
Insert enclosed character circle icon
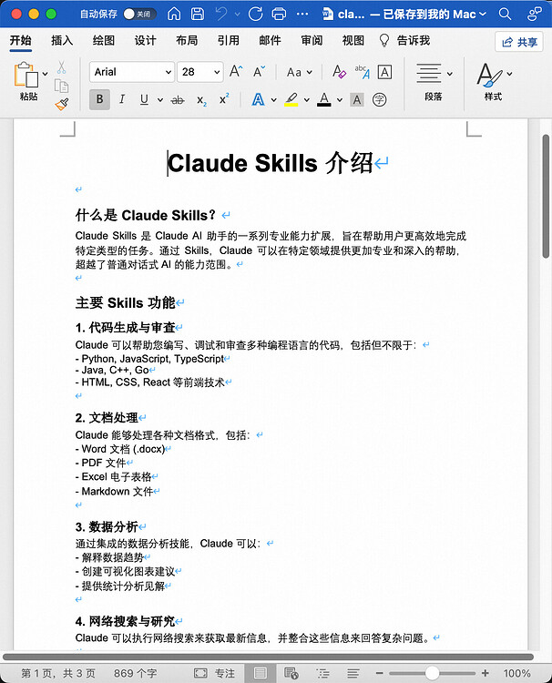click(380, 100)
